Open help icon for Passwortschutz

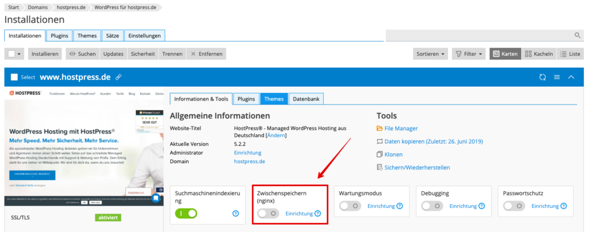tap(564, 206)
